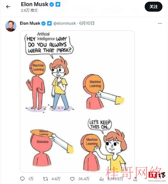Click the verified checkmark beside tweet author
Image resolution: width=168 pixels, height=184 pixels.
click(44, 23)
